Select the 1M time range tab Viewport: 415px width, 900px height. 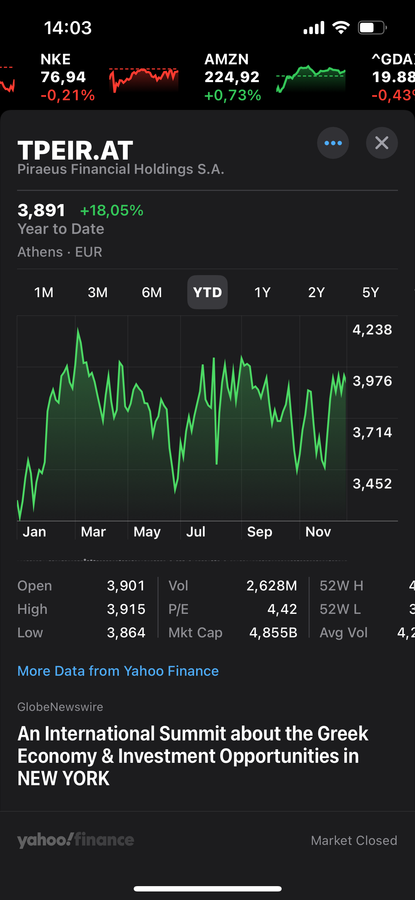click(x=44, y=293)
